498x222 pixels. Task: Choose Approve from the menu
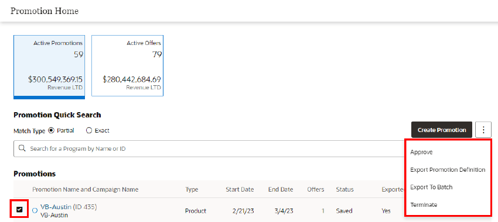(x=421, y=152)
